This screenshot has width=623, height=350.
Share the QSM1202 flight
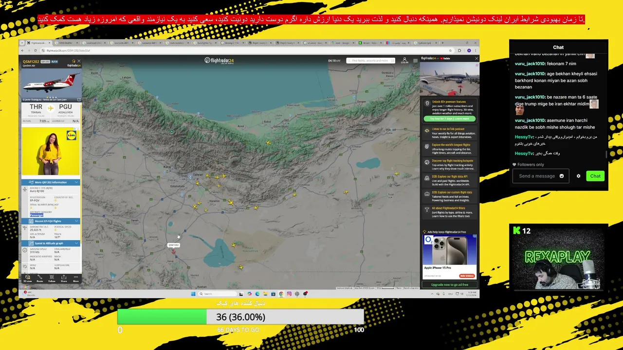pyautogui.click(x=64, y=278)
